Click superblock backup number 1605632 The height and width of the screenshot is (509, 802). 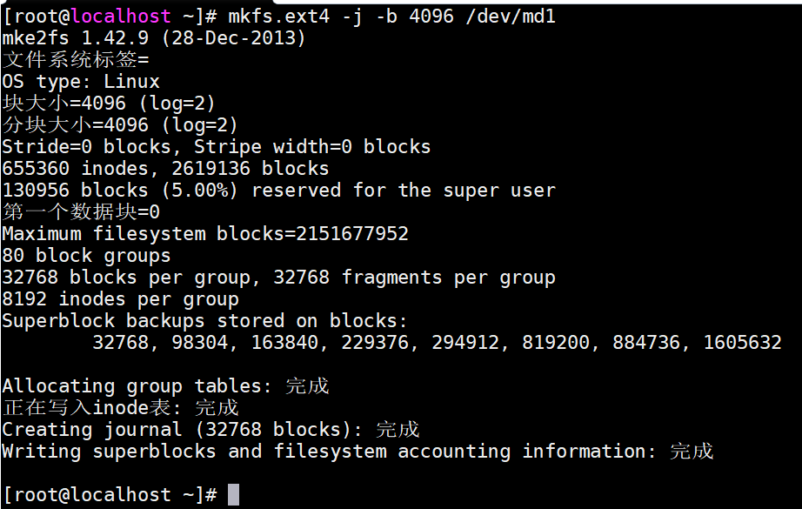pos(742,343)
